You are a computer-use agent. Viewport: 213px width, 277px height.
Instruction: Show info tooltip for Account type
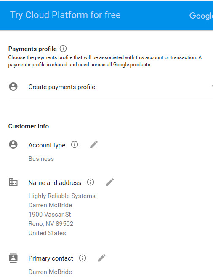coord(75,144)
